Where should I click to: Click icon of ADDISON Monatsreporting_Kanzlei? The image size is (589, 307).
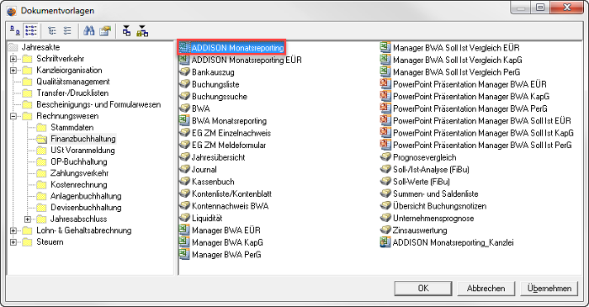pyautogui.click(x=385, y=242)
